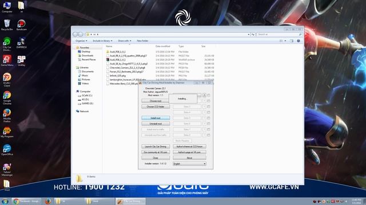366x205 pixels.
Task: Click the About button in installer
Action: point(189,158)
